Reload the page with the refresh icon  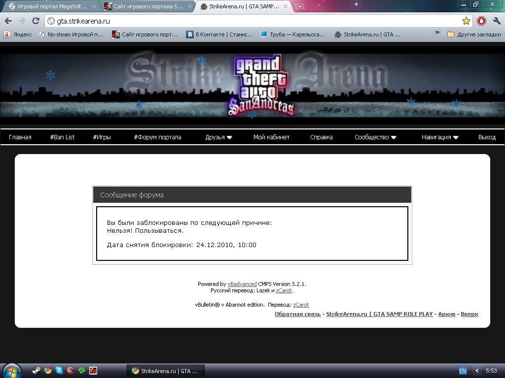pyautogui.click(x=36, y=21)
